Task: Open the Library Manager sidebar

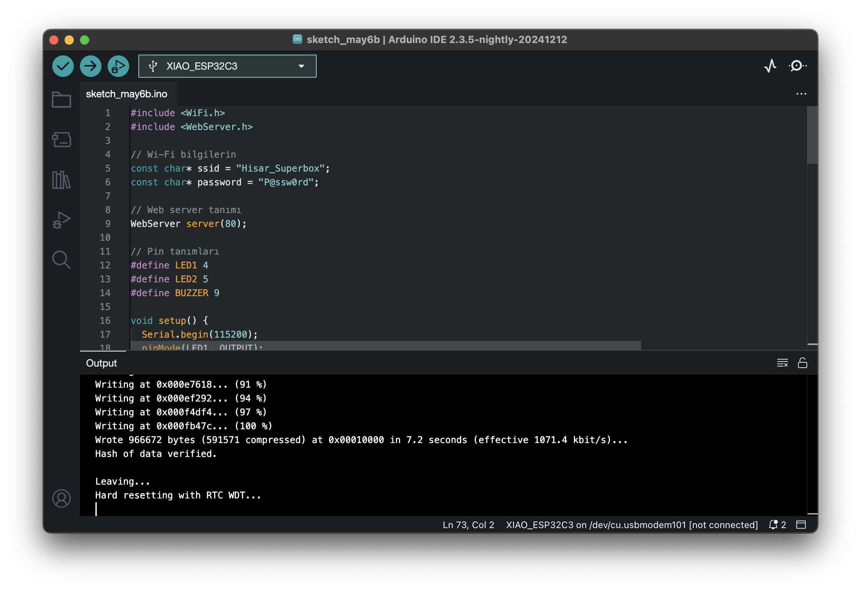Action: [61, 180]
